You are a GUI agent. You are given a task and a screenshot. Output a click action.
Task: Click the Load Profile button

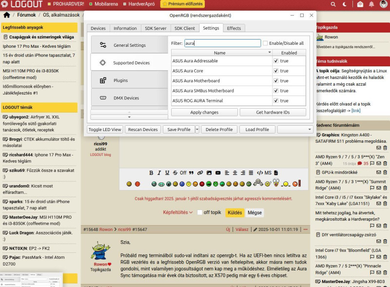point(257,129)
